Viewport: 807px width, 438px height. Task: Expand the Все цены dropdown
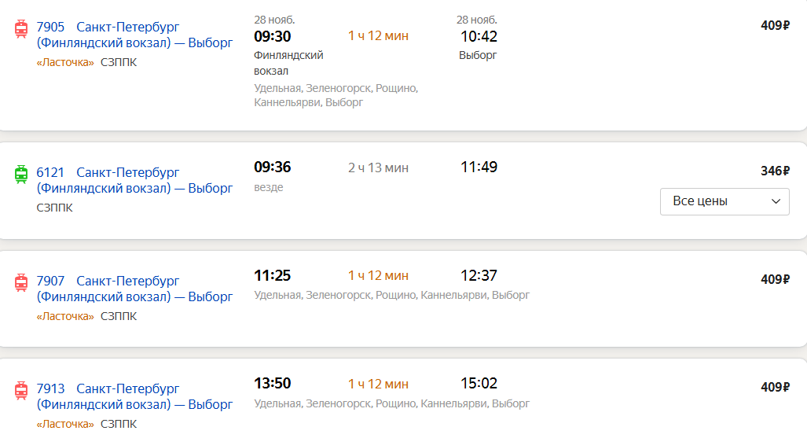pyautogui.click(x=724, y=201)
